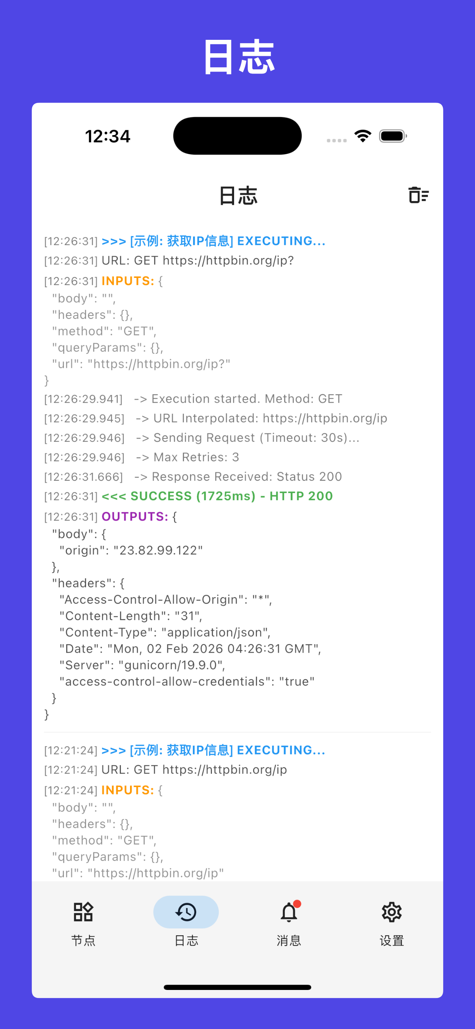Viewport: 475px width, 1029px height.
Task: Open the 消息 bell notification icon
Action: point(289,912)
